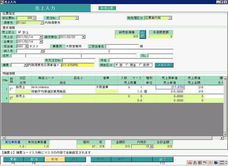
Task: Click the 終了 F12 button
Action: [163, 159]
